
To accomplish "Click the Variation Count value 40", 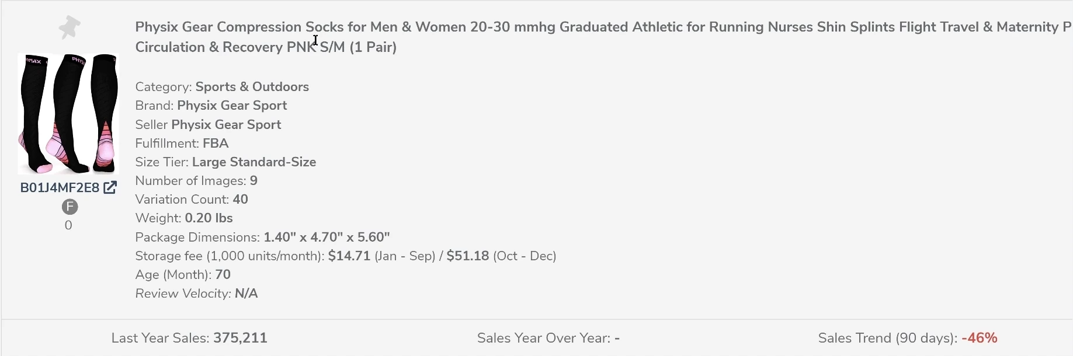I will 240,200.
